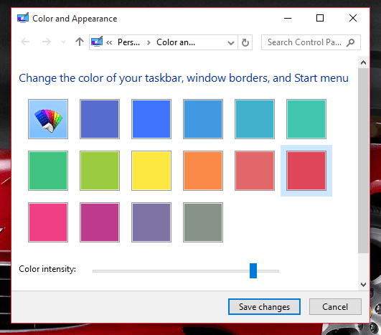
Task: Maximize the Color and Appearance window
Action: (320, 18)
